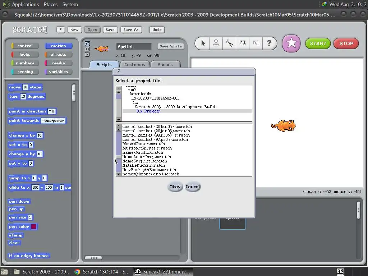
Task: Click the Save Sprite button
Action: (x=171, y=46)
